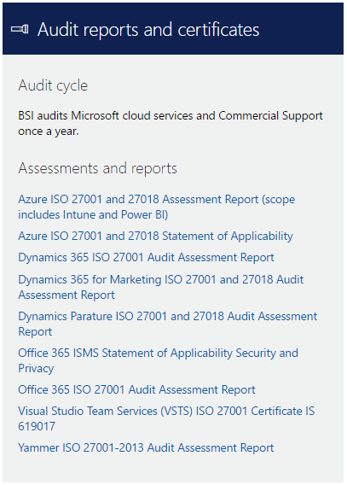Open Dynamics Parature ISO 27001 and 27018 link

click(168, 324)
